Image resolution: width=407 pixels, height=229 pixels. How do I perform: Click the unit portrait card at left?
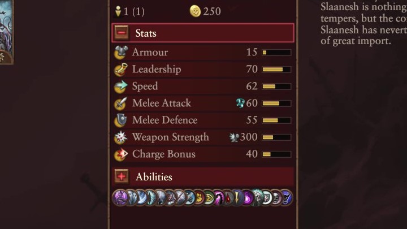pyautogui.click(x=6, y=31)
